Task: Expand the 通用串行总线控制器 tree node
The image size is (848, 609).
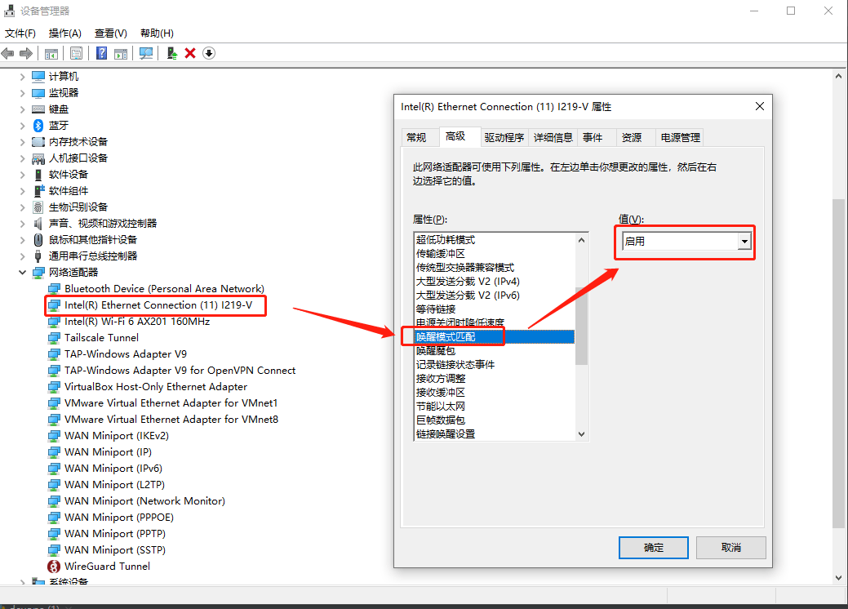Action: [x=22, y=256]
